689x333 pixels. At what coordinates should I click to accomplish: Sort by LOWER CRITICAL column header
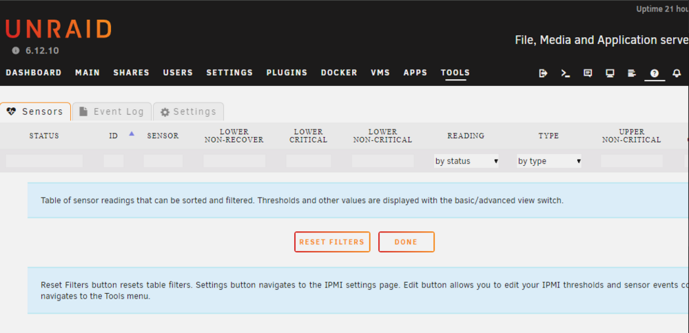point(309,136)
